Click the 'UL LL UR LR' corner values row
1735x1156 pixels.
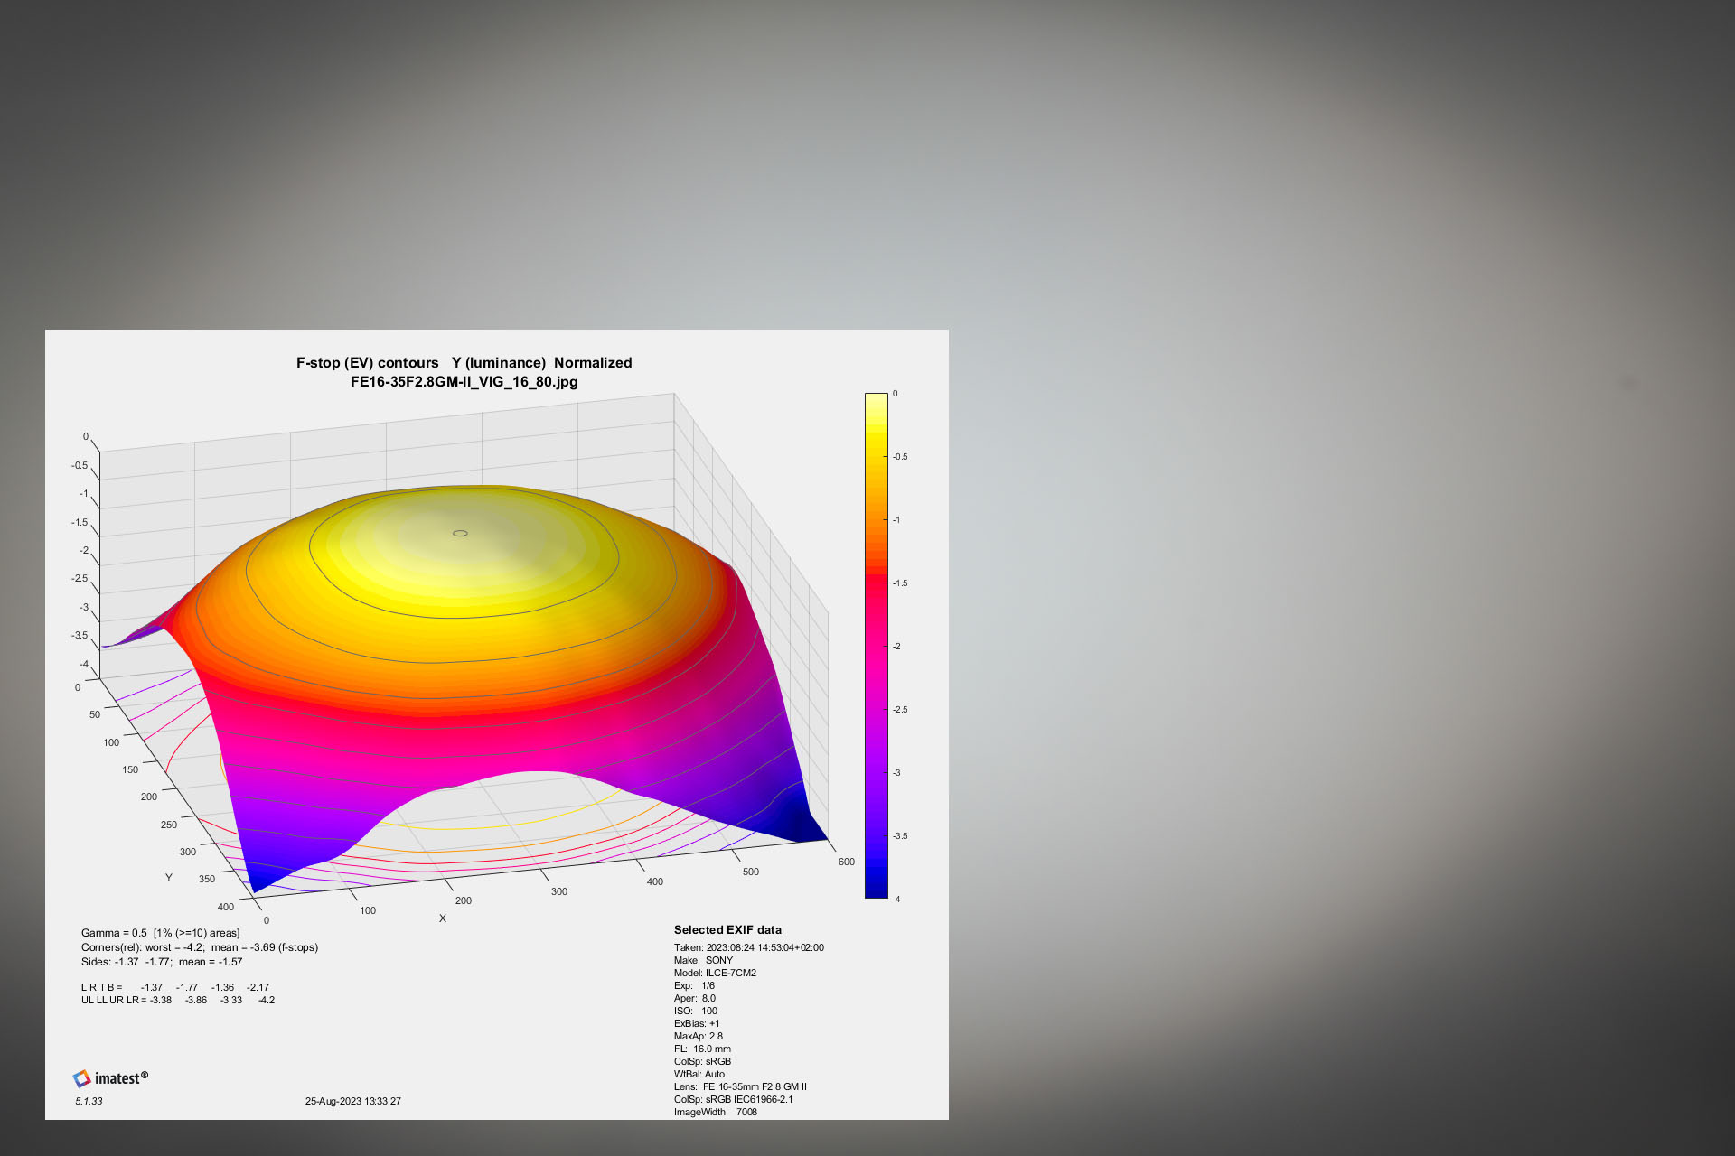pos(177,1000)
